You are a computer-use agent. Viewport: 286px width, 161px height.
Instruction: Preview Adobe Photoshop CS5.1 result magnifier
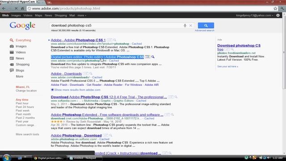(114, 40)
